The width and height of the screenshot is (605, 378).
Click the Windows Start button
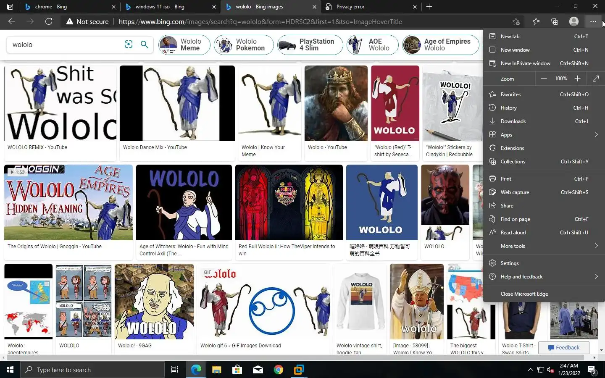coord(10,370)
